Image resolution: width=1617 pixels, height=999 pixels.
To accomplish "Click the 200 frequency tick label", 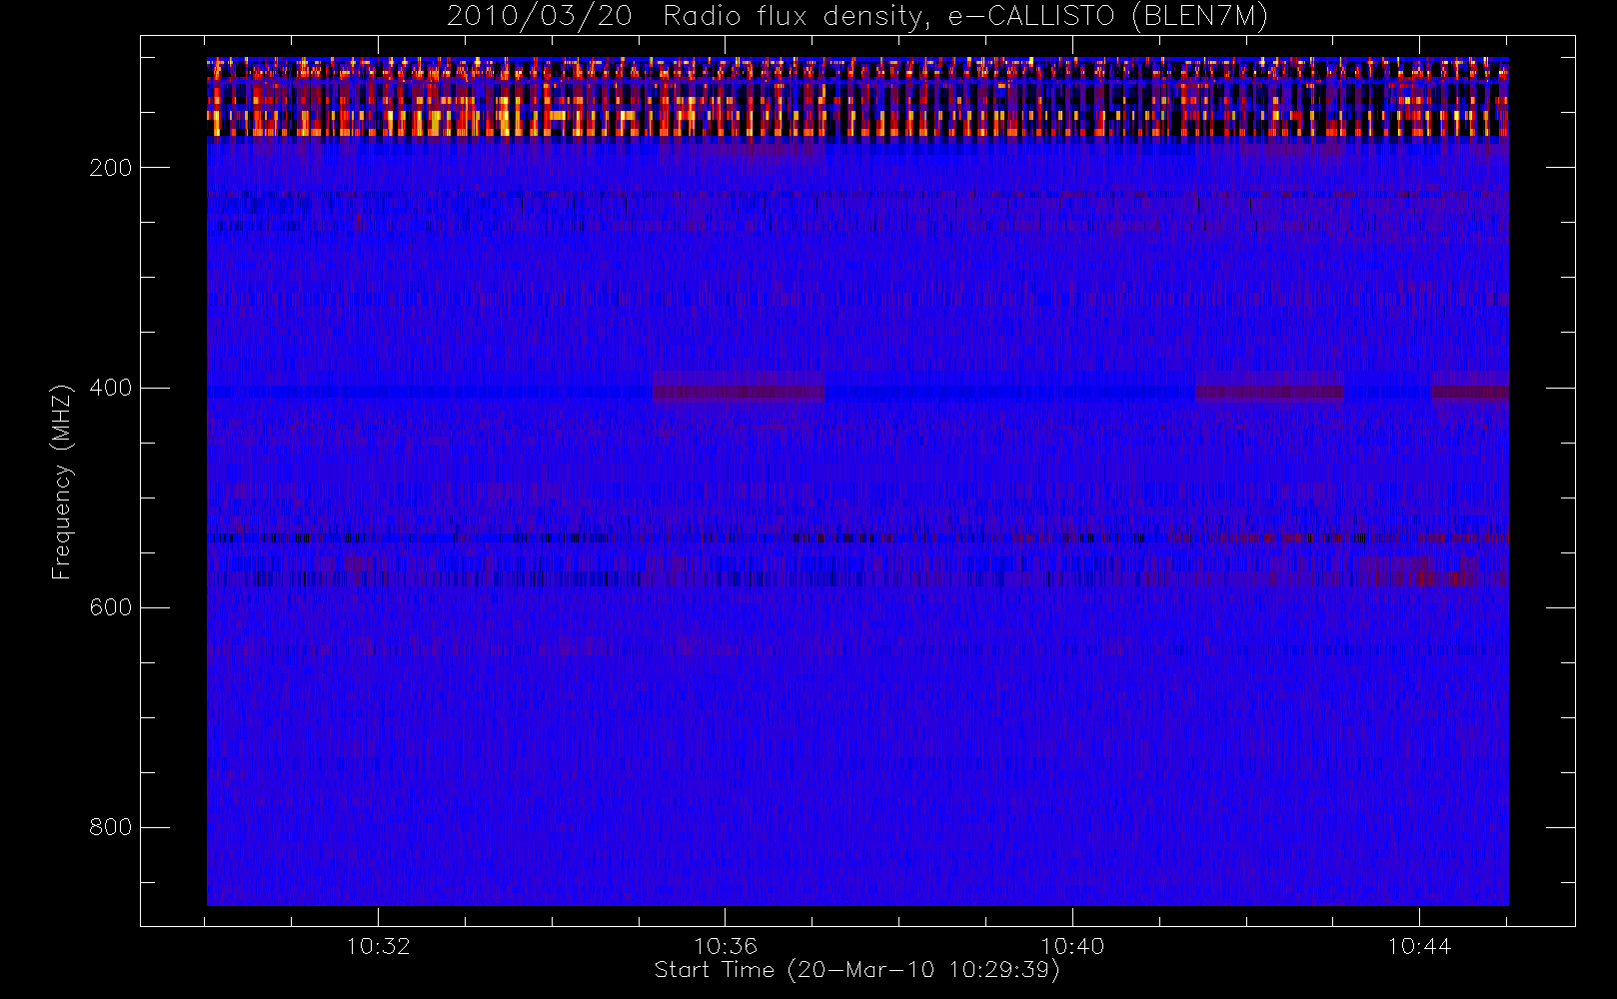I will pos(111,168).
